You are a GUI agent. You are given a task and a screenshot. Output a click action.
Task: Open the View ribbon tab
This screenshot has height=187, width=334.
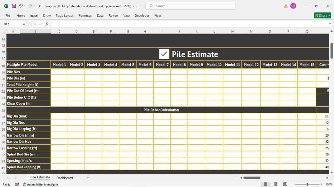click(127, 16)
